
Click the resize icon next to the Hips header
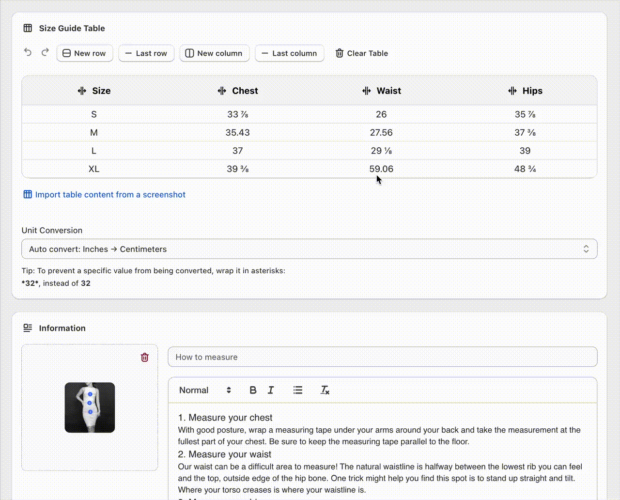coord(512,91)
